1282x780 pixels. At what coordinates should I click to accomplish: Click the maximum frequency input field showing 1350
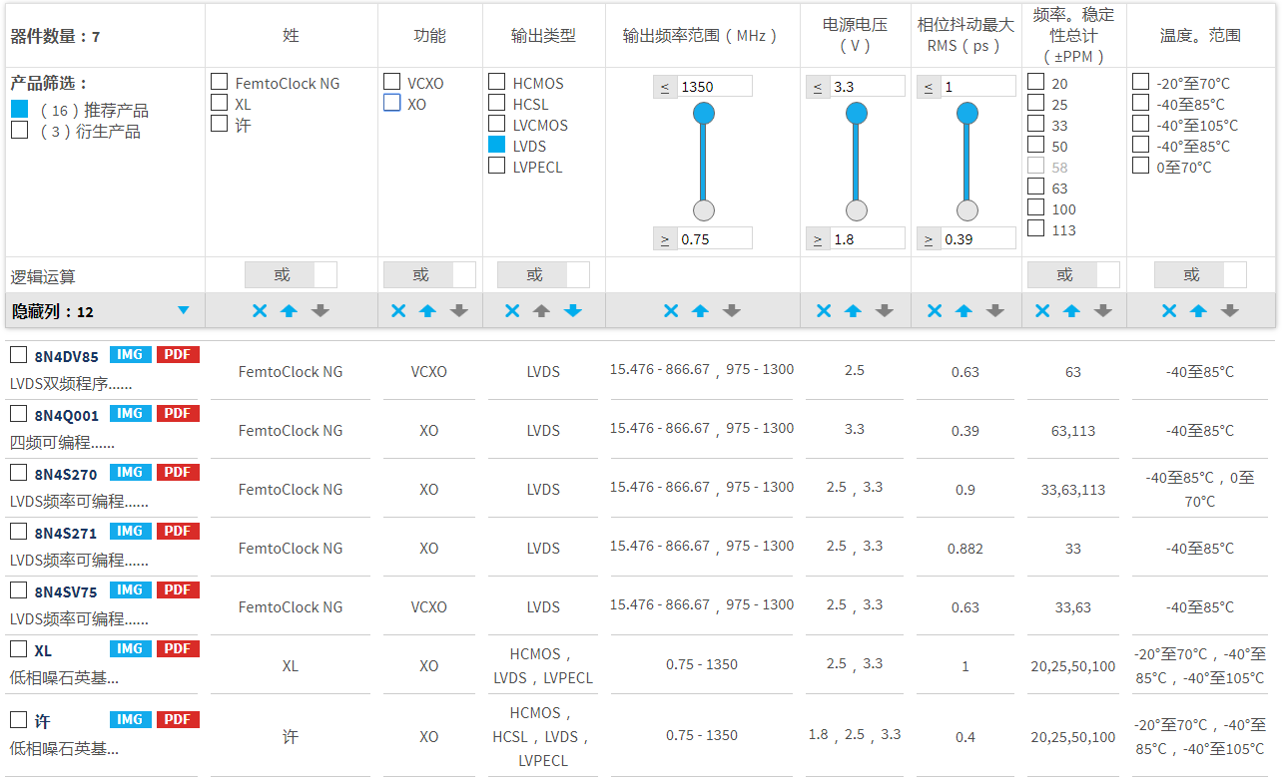click(x=715, y=87)
